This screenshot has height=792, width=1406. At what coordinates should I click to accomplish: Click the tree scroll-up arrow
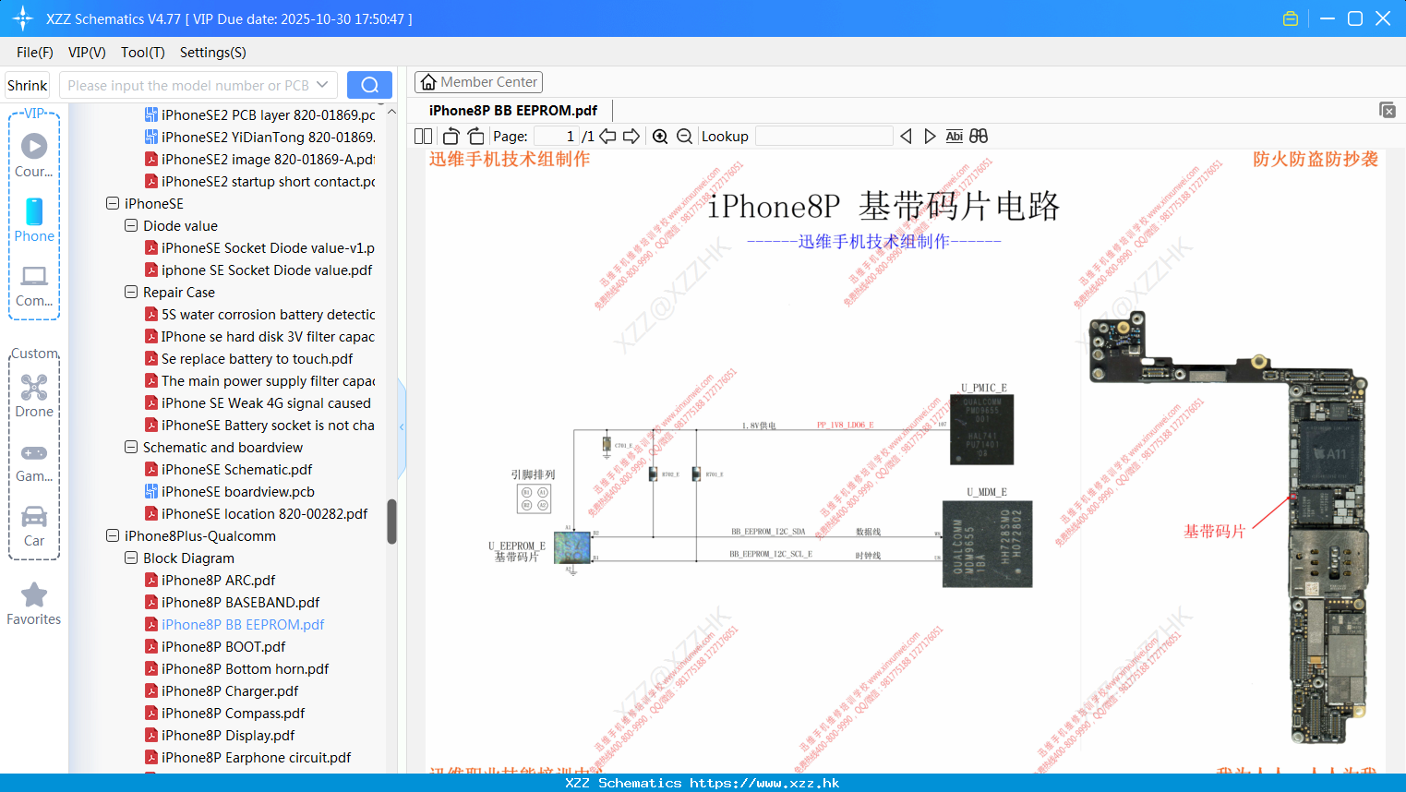391,112
